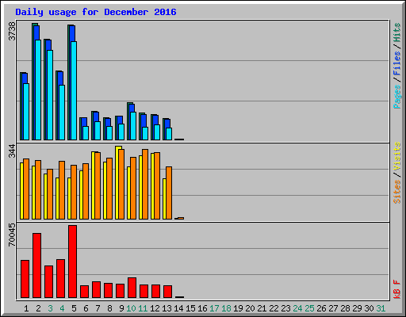Viewport: 406px width, 317px height.
Task: Click day 17 on the x-axis
Action: click(x=214, y=308)
